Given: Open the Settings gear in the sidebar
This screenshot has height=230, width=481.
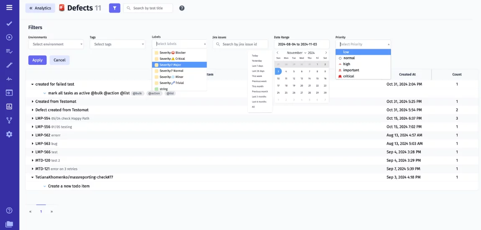Looking at the screenshot, I should (x=9, y=134).
